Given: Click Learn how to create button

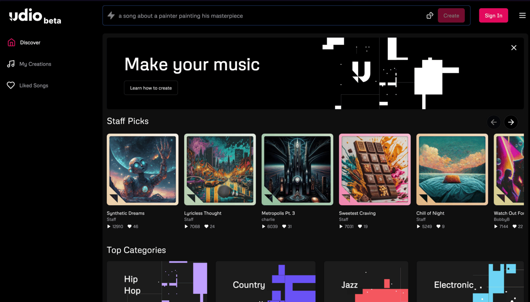Looking at the screenshot, I should (151, 88).
